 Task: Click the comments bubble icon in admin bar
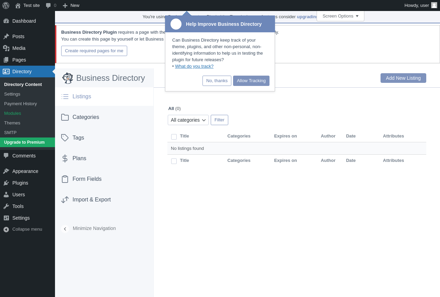pyautogui.click(x=48, y=5)
